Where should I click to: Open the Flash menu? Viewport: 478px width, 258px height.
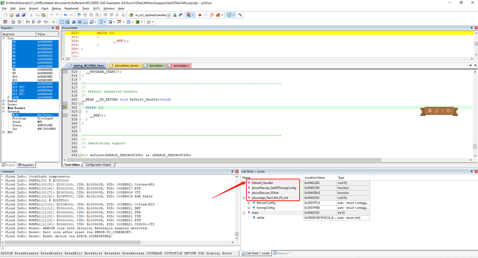click(x=45, y=9)
